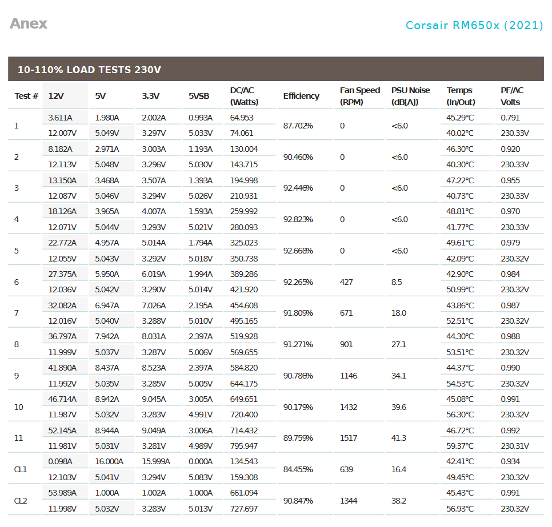Click the 92.668% efficiency value
552x527 pixels.
298,251
